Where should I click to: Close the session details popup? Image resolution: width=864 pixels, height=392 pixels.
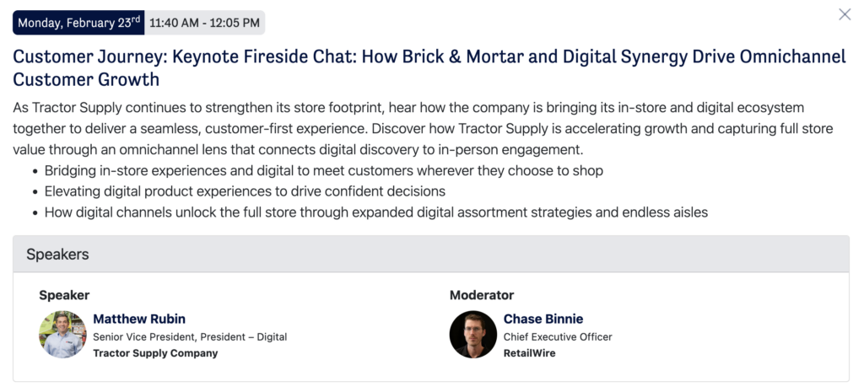coord(845,14)
